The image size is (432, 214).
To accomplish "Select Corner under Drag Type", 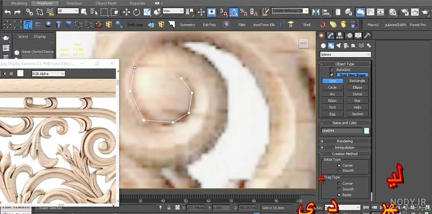I will coord(339,183).
